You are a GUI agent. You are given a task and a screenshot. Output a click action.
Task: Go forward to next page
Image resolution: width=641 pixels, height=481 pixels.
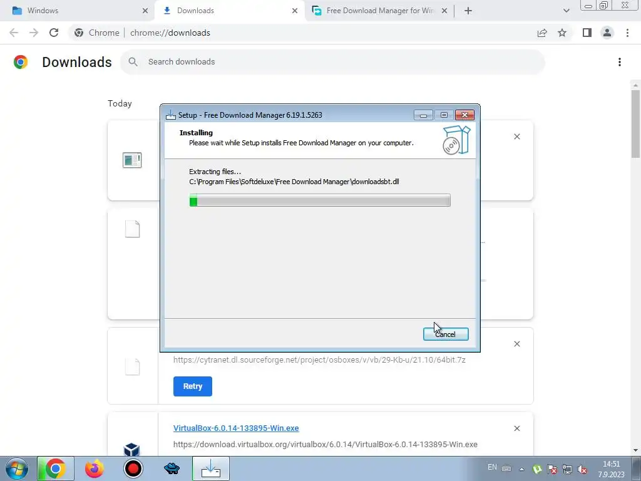pos(34,33)
